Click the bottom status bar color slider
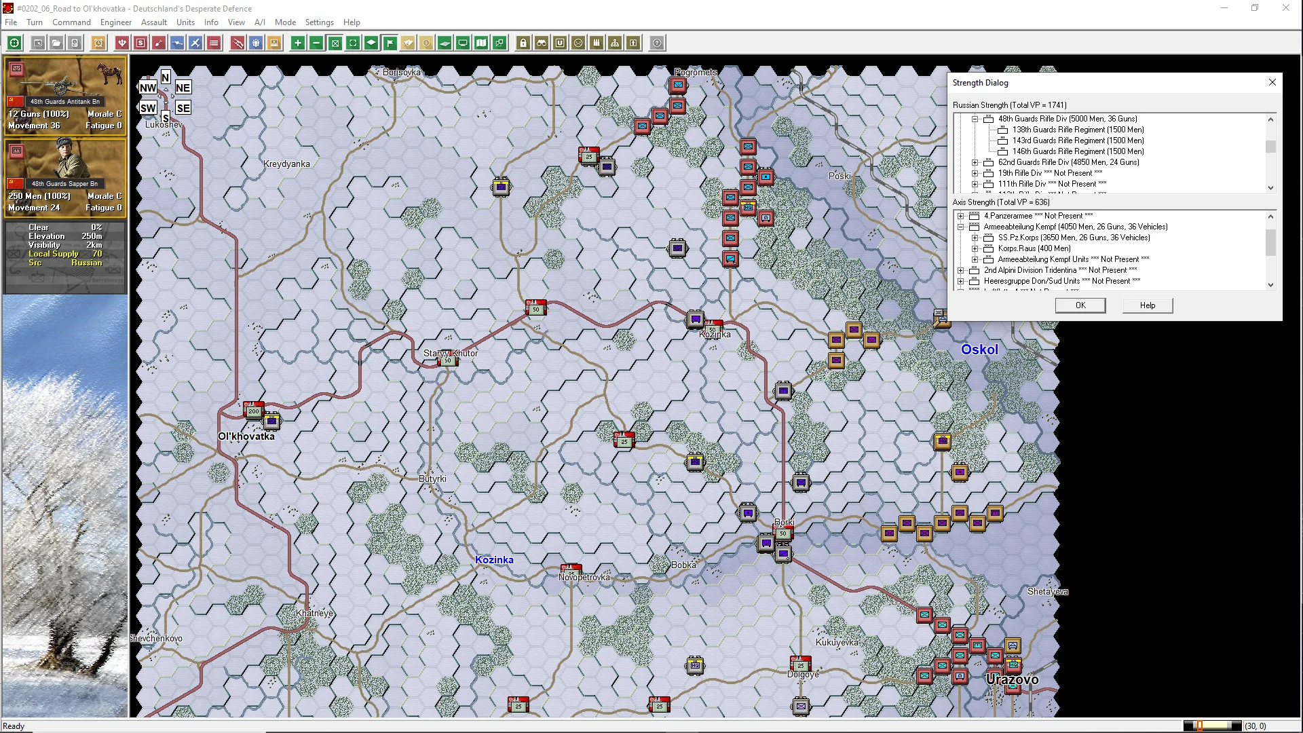1303x733 pixels. click(x=1212, y=726)
